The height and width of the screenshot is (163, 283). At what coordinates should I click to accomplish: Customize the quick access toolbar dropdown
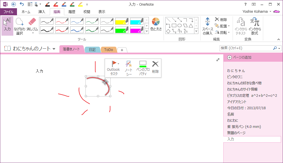coord(87,4)
